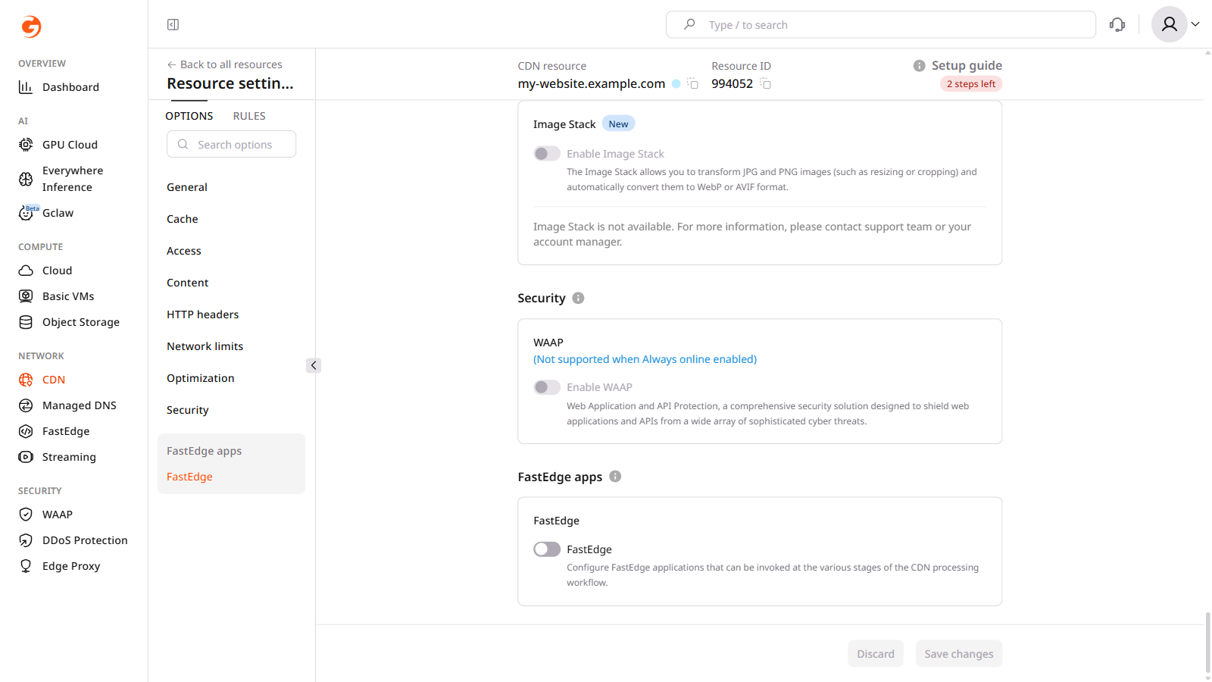Click the CDN globe icon
The image size is (1212, 682).
pyautogui.click(x=26, y=380)
